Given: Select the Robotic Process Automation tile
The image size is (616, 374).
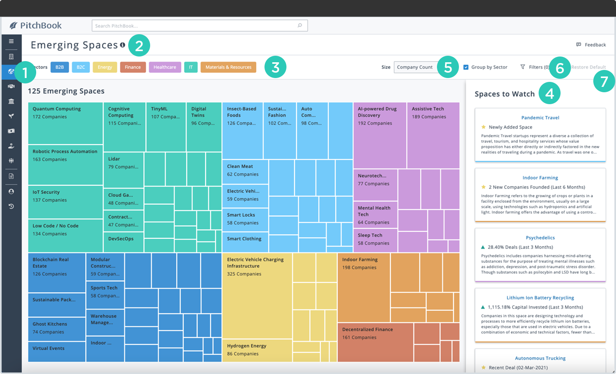Looking at the screenshot, I should pos(65,165).
